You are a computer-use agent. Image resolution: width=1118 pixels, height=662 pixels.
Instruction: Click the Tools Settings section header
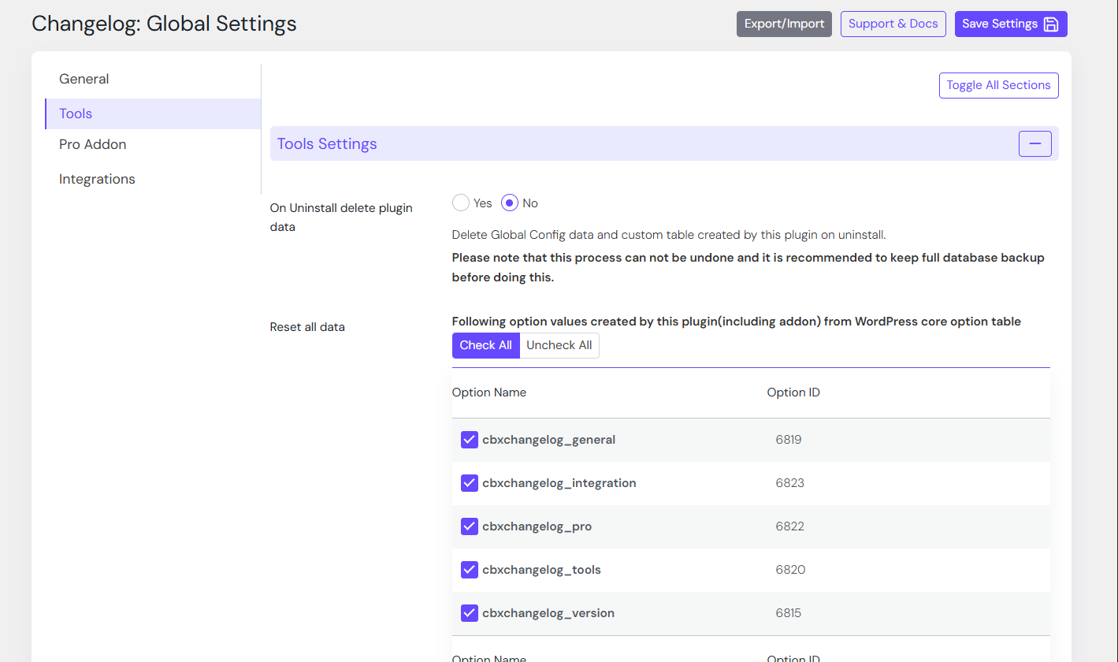click(664, 143)
